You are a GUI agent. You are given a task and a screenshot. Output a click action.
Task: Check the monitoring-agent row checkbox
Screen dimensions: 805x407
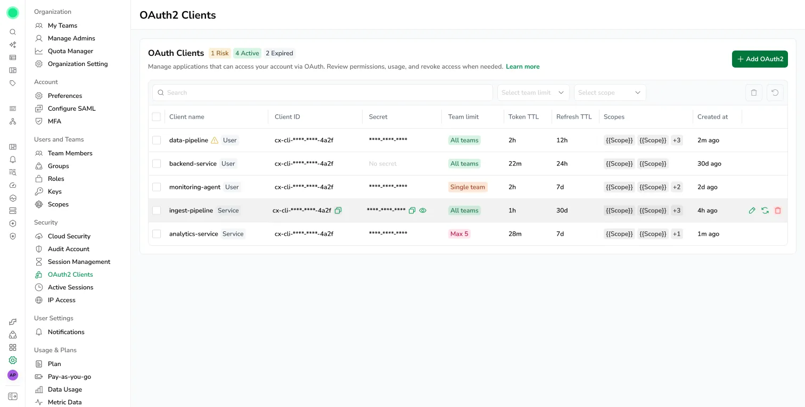coord(157,187)
